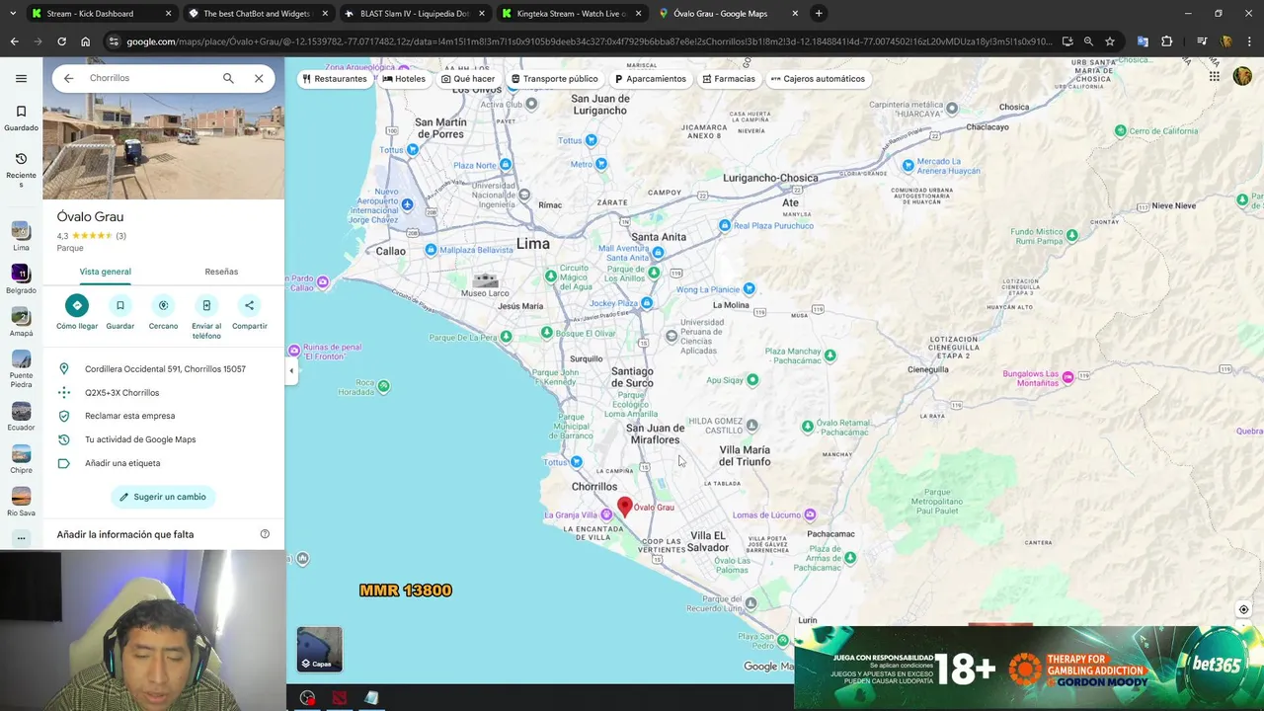Click the Cómo llegar directions icon
The image size is (1264, 711).
pyautogui.click(x=77, y=305)
